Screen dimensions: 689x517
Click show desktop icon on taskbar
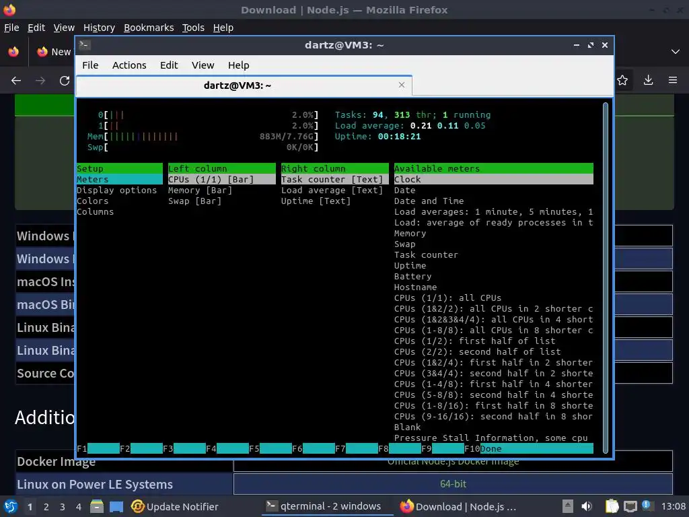(x=116, y=506)
